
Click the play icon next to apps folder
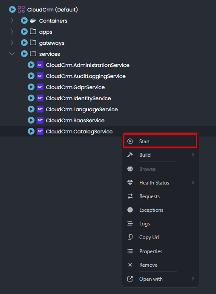coord(24,32)
